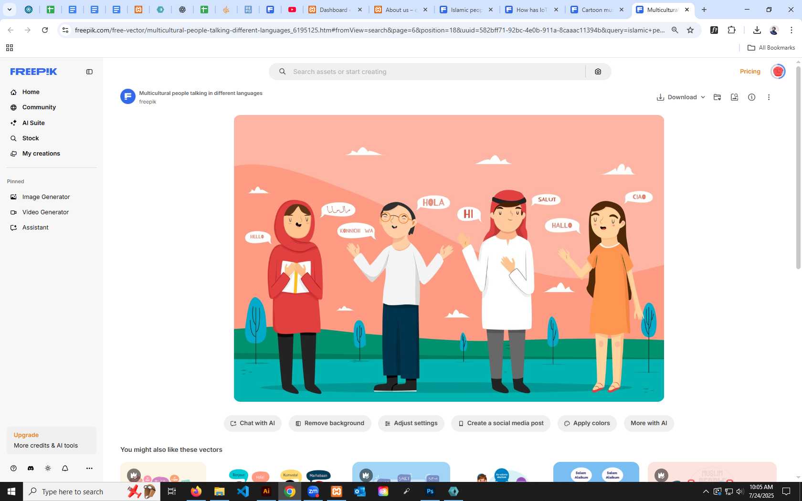802x501 pixels.
Task: Open AI Suite in the sidebar
Action: (33, 123)
